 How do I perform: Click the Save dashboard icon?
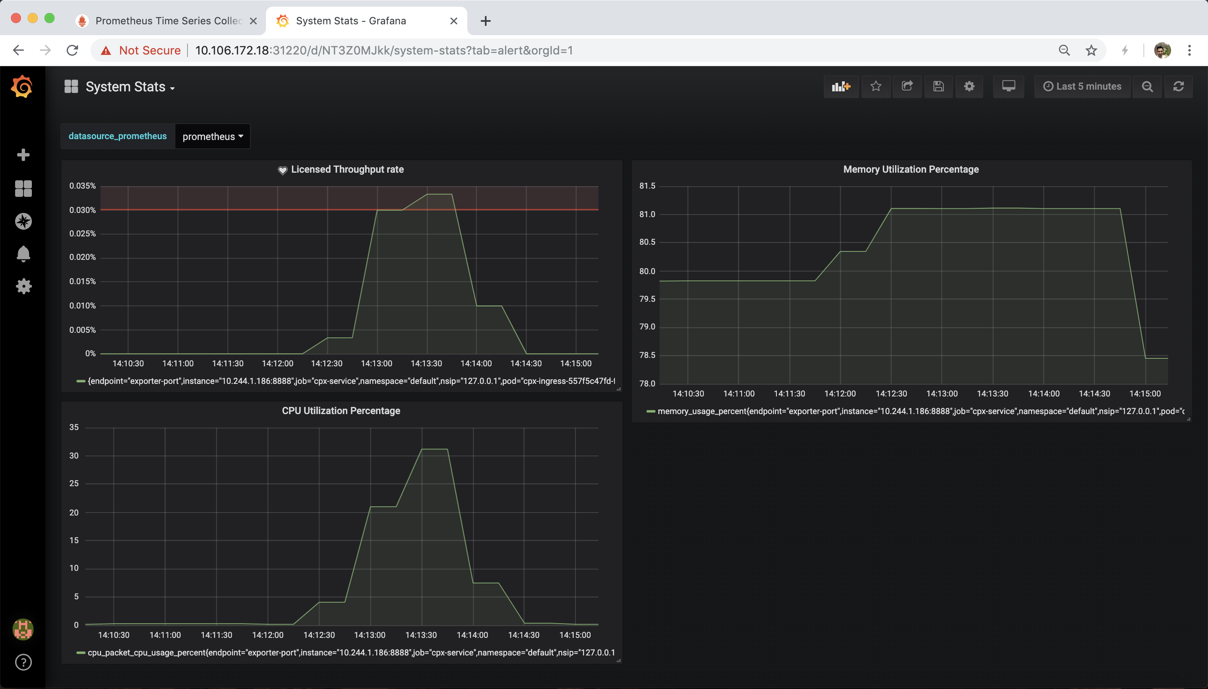tap(938, 87)
